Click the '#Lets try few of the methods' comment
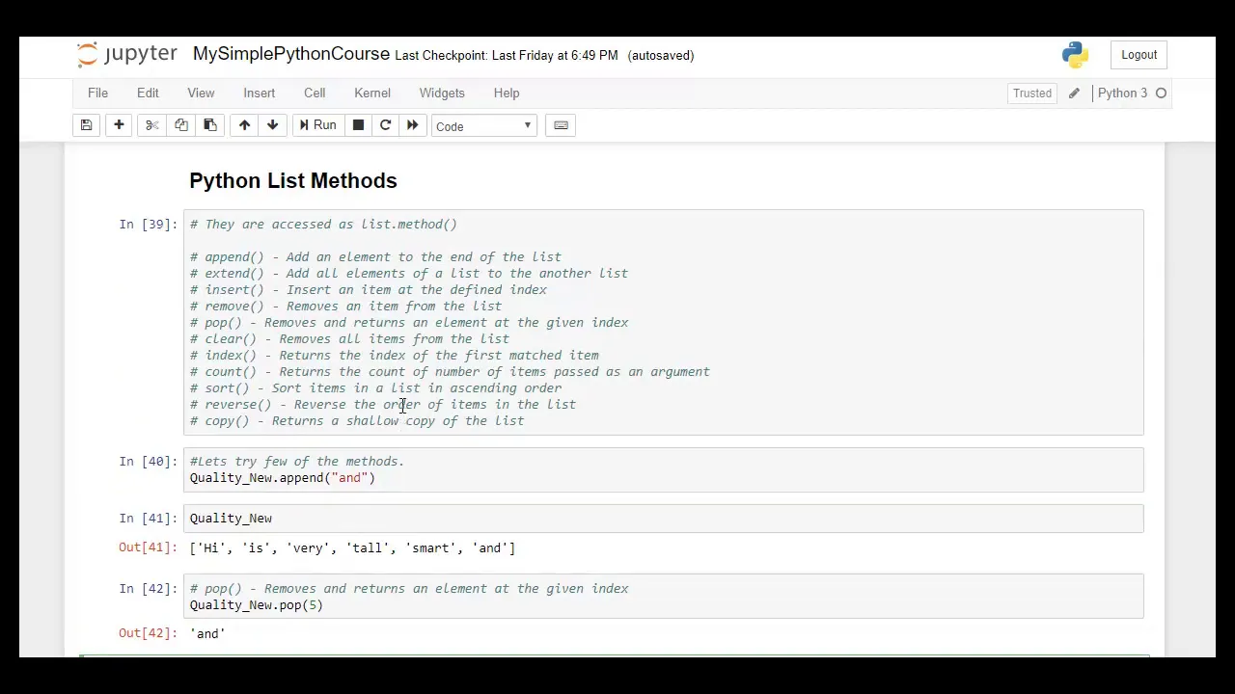1235x694 pixels. pyautogui.click(x=297, y=462)
